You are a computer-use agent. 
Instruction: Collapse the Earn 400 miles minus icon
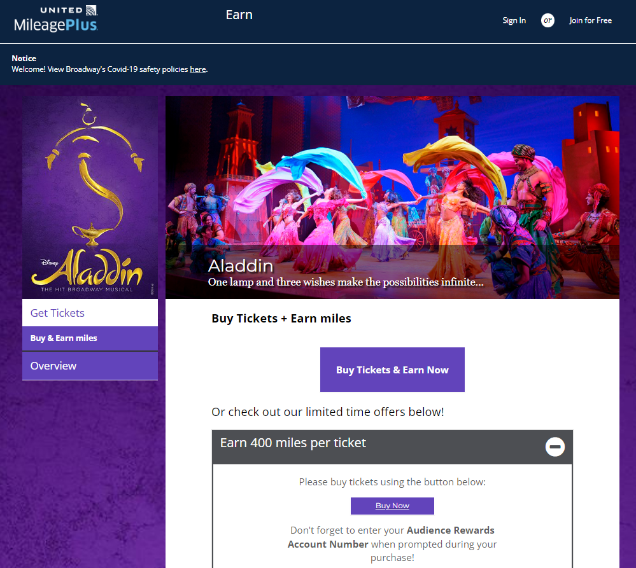point(555,447)
